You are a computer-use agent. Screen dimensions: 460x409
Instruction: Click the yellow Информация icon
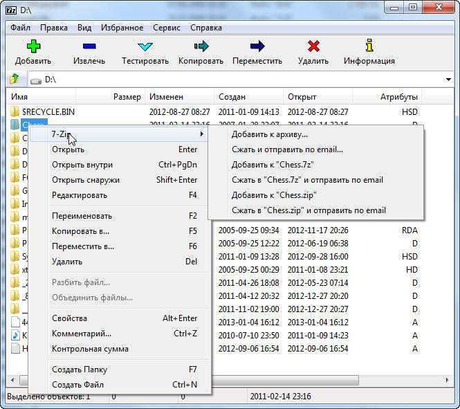[369, 46]
